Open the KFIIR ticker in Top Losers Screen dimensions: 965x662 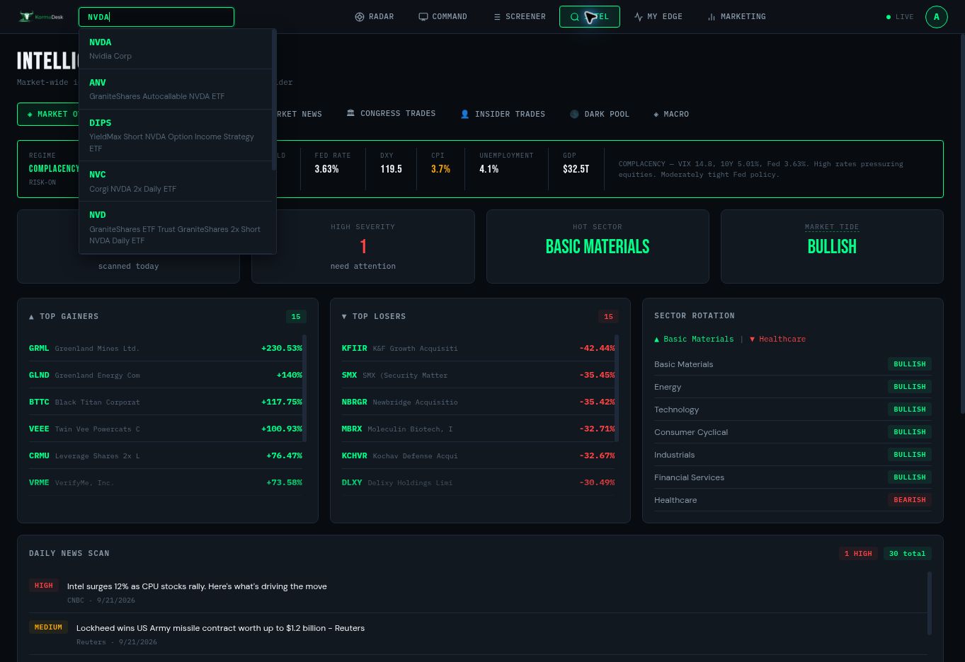coord(354,348)
